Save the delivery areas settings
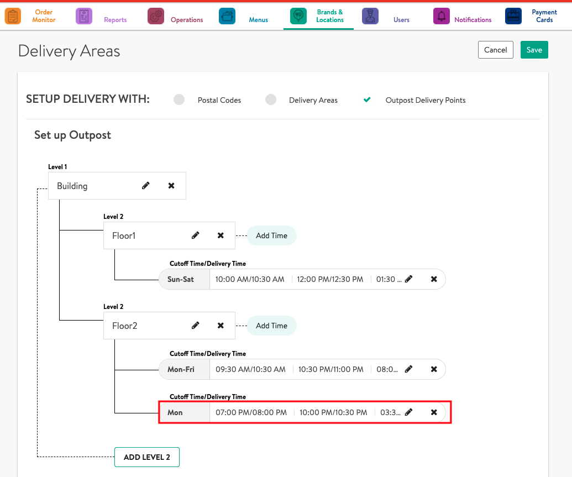The image size is (572, 477). point(534,50)
